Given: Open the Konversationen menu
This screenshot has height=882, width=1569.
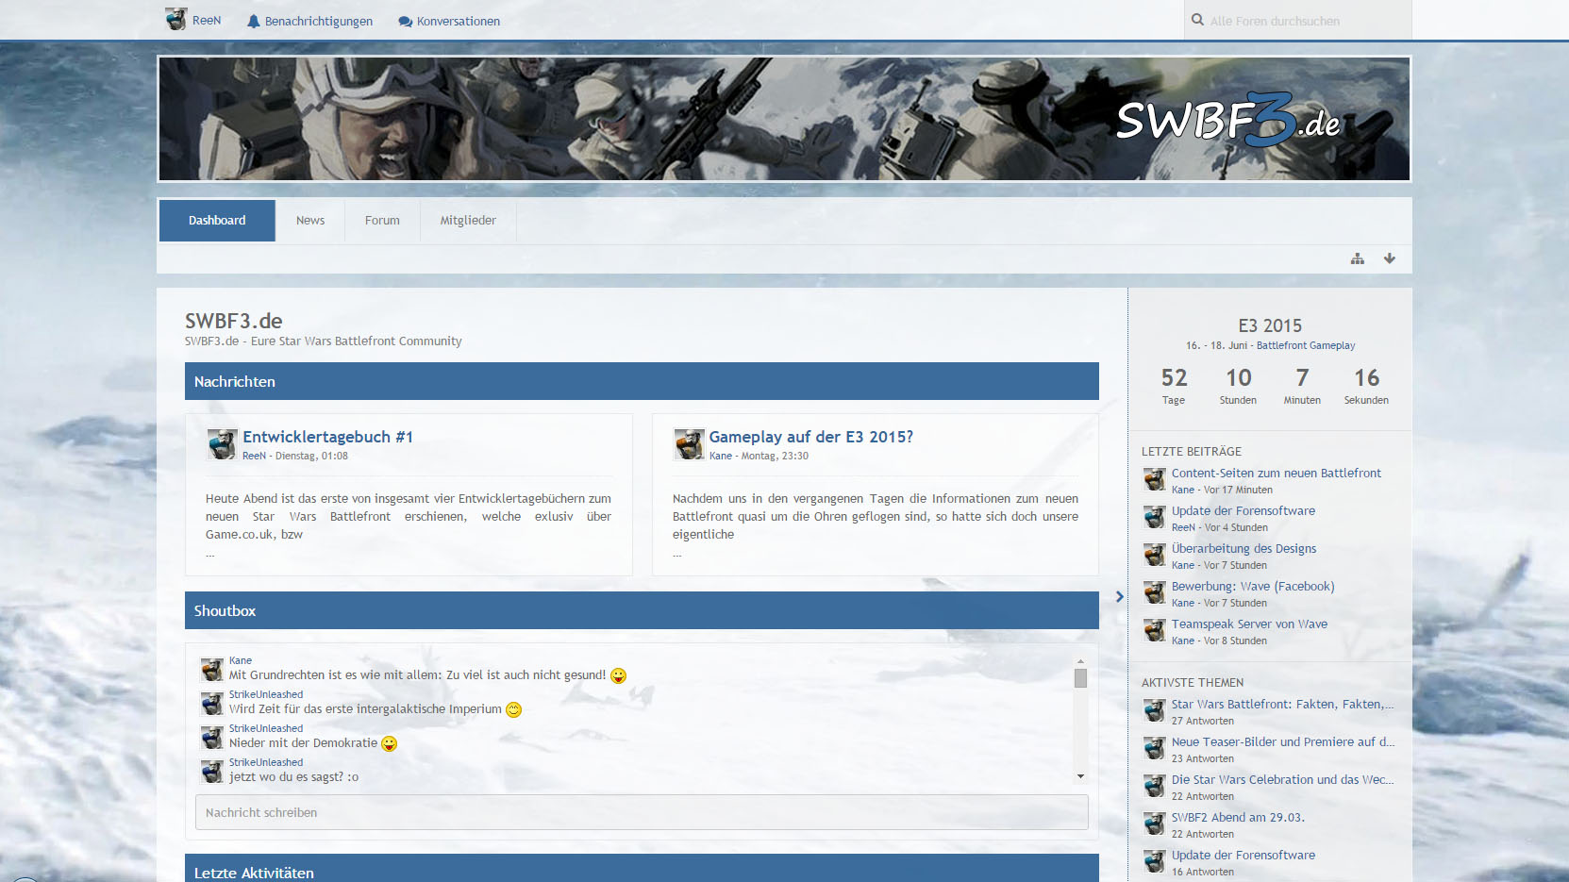Looking at the screenshot, I should tap(449, 21).
